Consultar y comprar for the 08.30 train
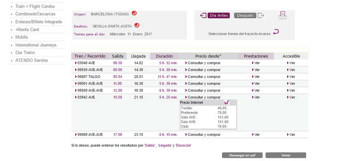The height and width of the screenshot is (161, 350). pyautogui.click(x=203, y=63)
